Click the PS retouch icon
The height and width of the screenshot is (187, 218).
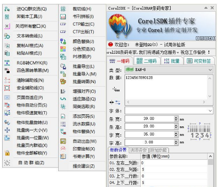[63, 57]
